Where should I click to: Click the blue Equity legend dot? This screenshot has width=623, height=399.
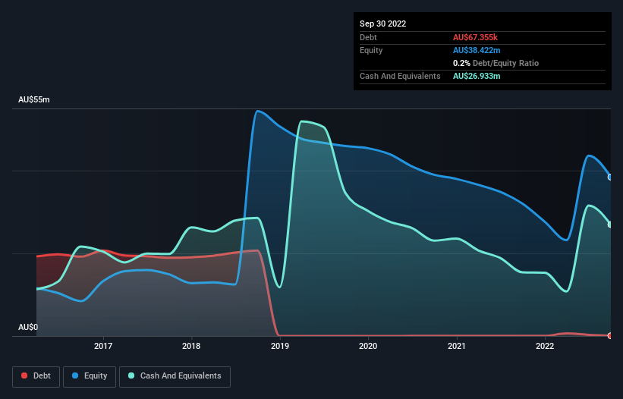point(75,375)
